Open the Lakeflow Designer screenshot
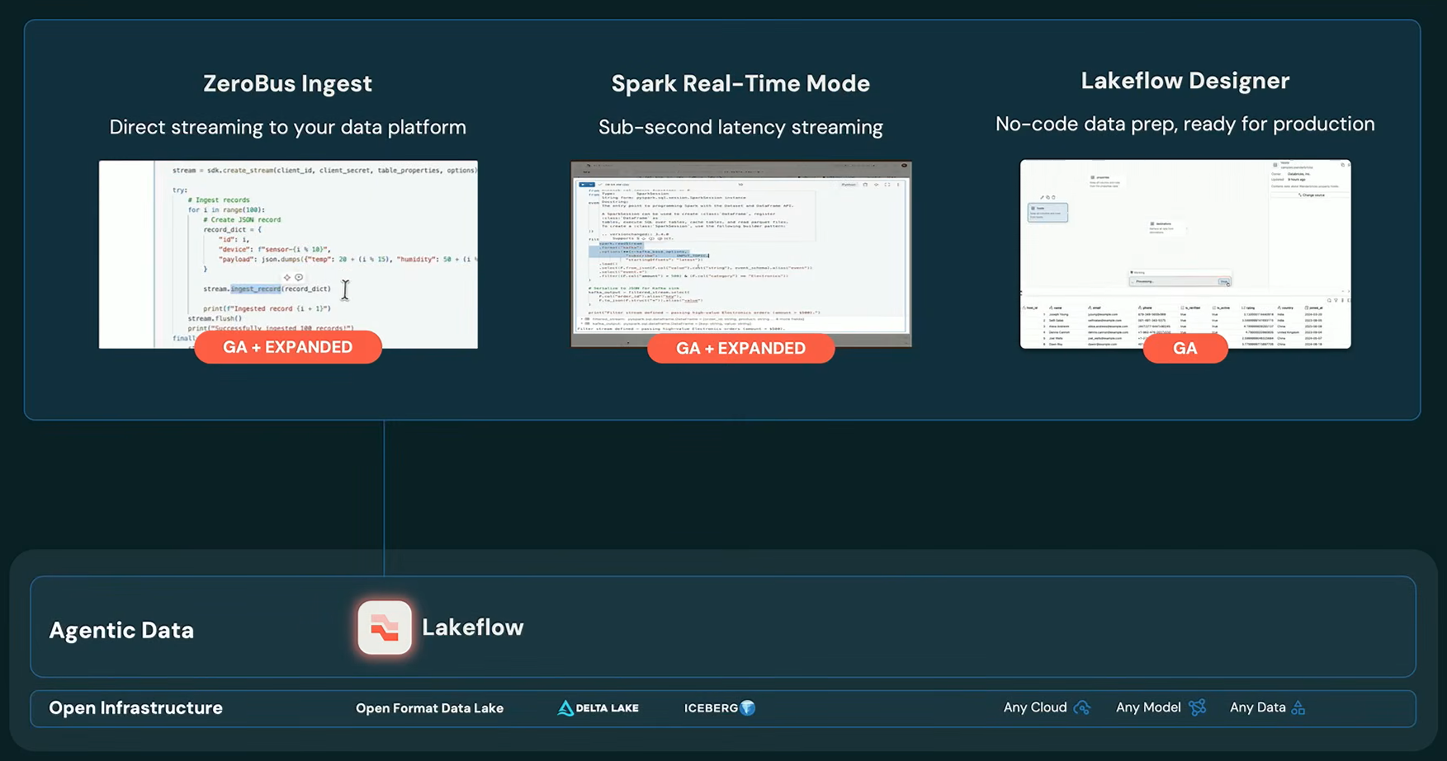This screenshot has width=1447, height=761. [x=1185, y=254]
